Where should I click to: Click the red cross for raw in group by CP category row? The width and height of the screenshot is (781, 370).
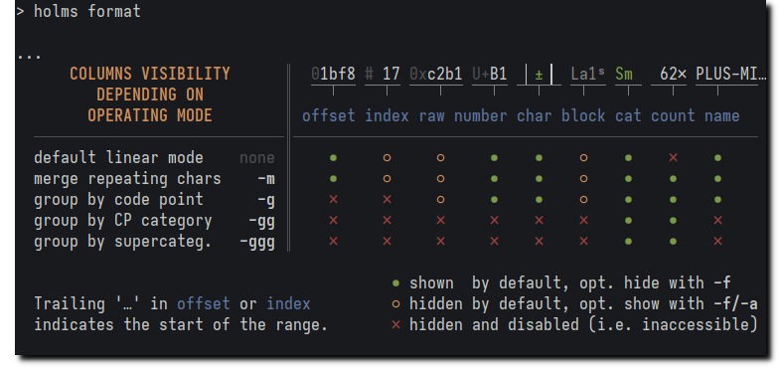pyautogui.click(x=440, y=221)
